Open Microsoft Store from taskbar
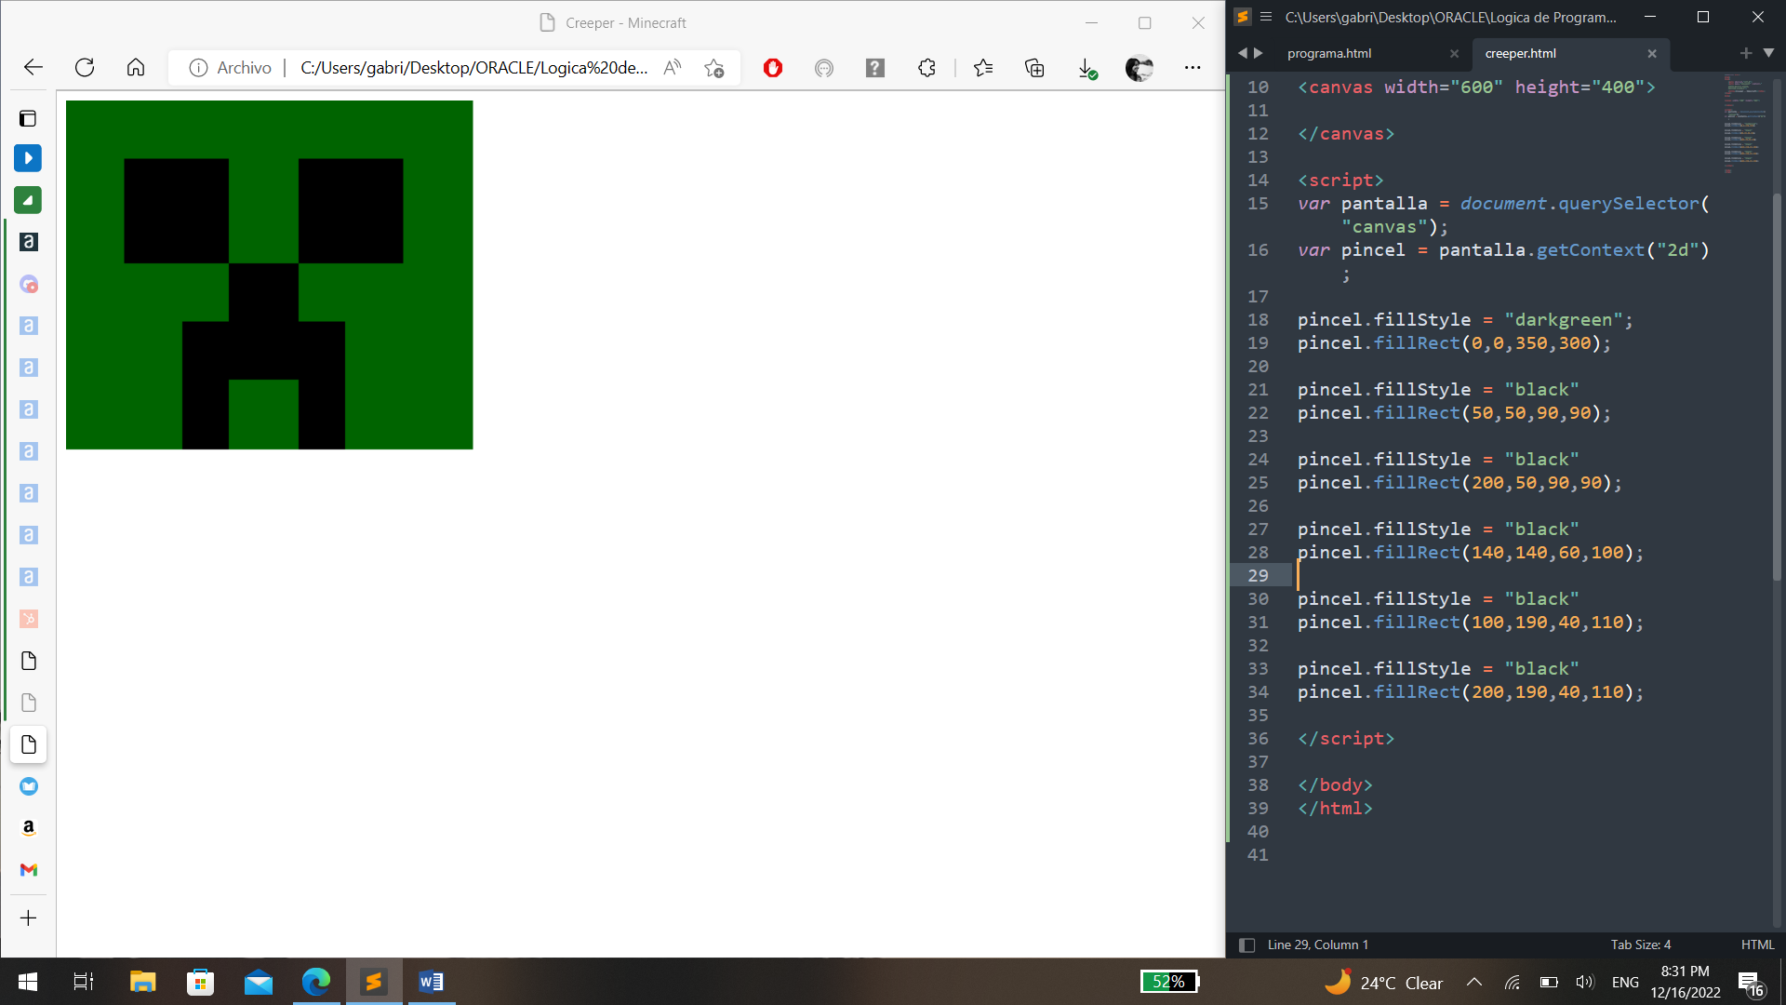The width and height of the screenshot is (1786, 1005). [x=200, y=982]
